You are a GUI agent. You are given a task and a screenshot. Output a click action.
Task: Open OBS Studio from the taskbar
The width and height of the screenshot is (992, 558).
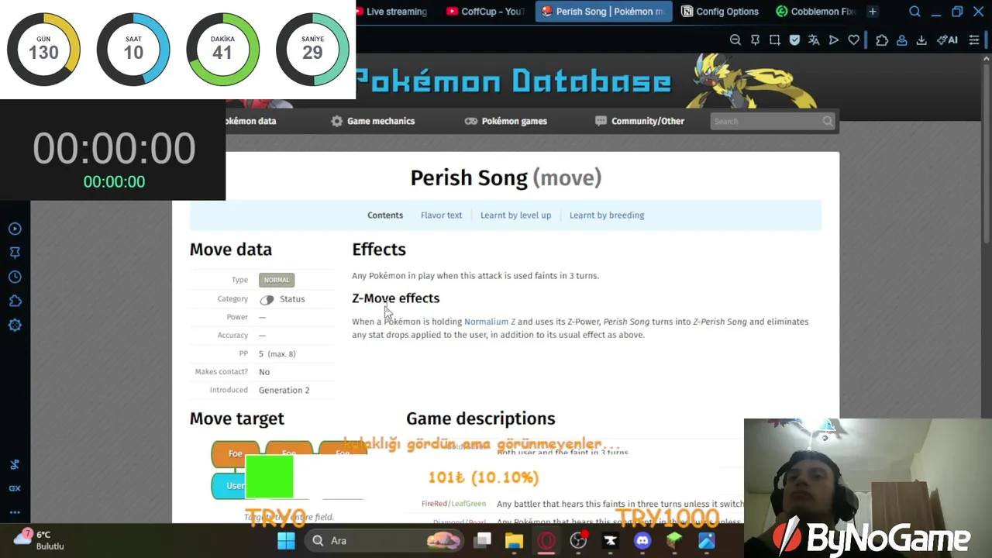click(x=578, y=541)
